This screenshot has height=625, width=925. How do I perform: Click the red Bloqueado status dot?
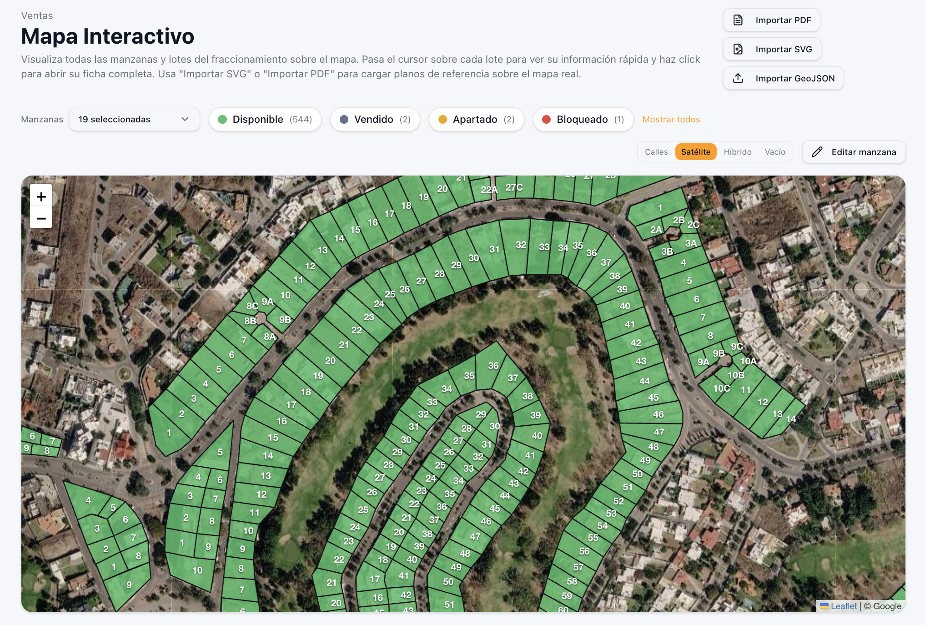click(x=547, y=119)
